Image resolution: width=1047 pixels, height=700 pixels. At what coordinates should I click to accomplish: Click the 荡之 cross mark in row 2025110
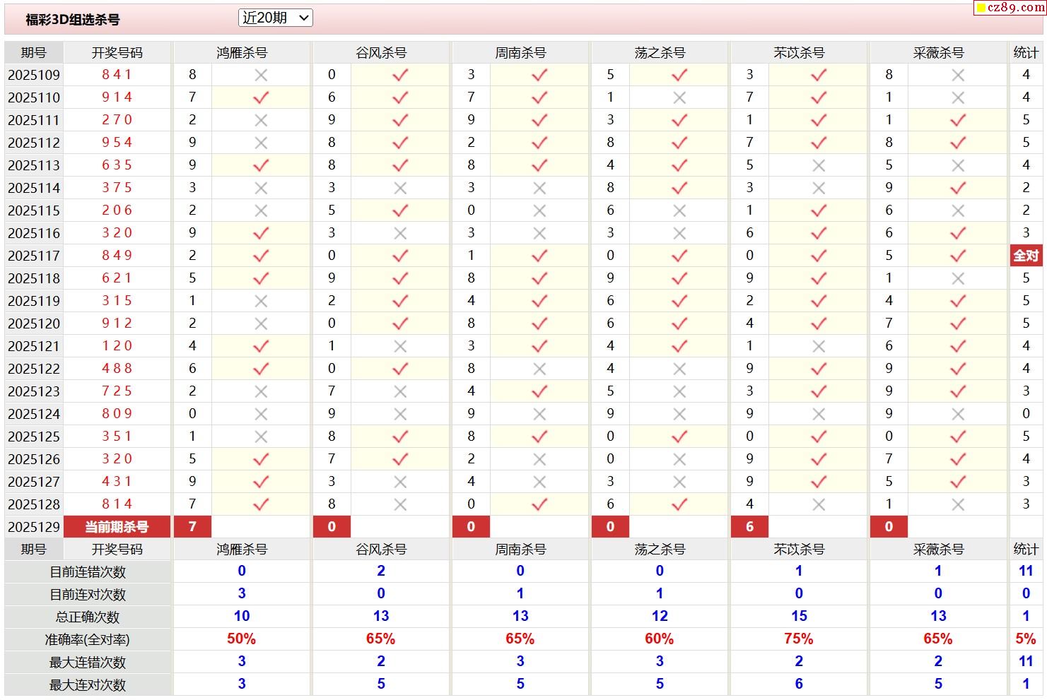[x=679, y=97]
